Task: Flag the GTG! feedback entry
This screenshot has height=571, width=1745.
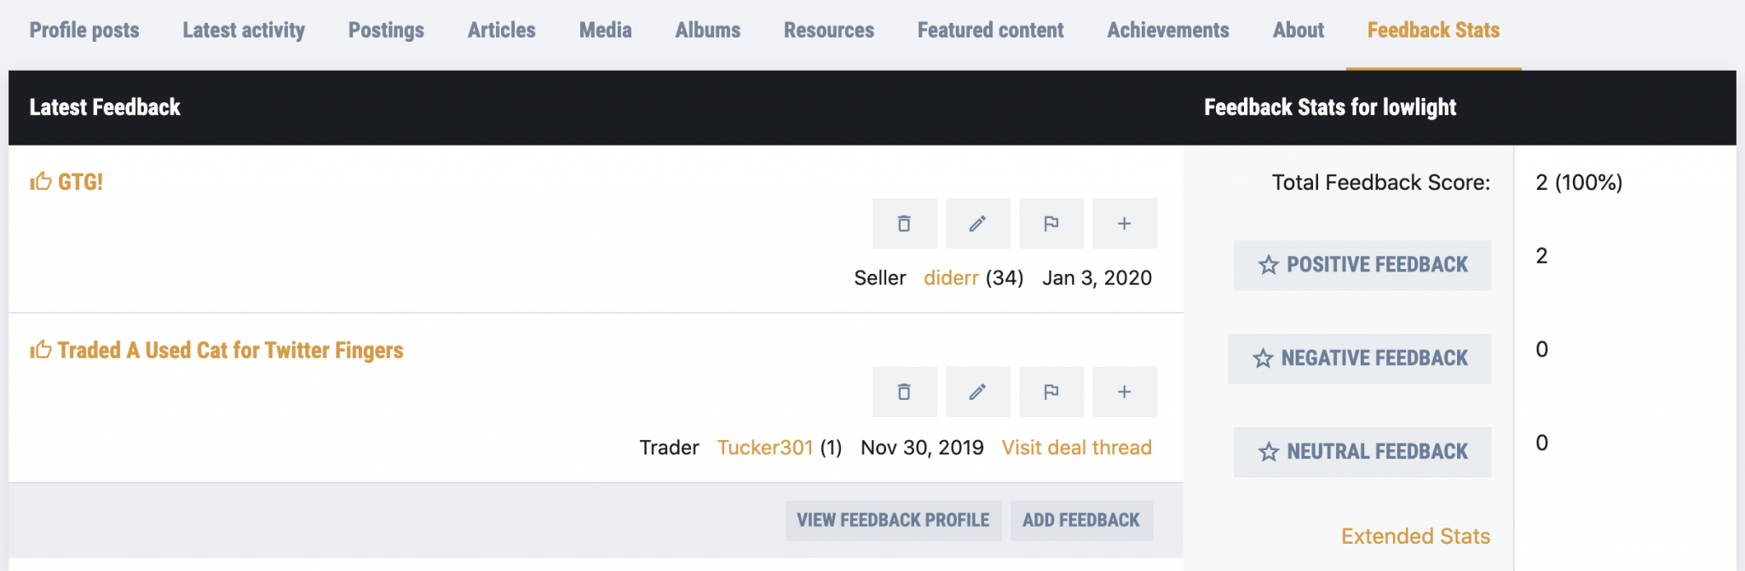Action: click(1051, 224)
